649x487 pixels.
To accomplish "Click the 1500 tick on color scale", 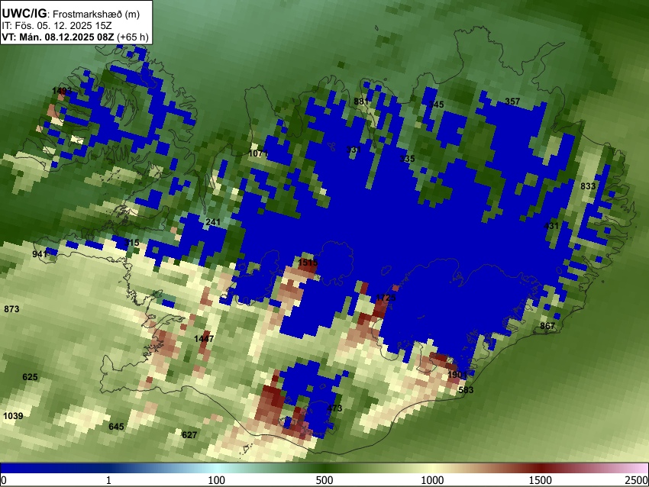I will (541, 480).
